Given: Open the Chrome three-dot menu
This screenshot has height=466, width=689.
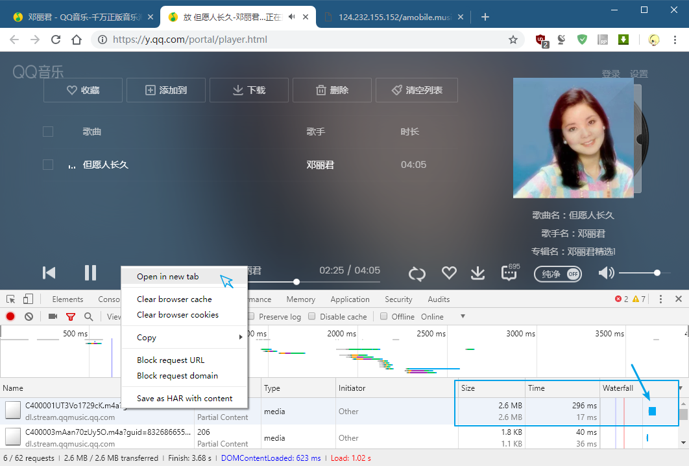Looking at the screenshot, I should [x=675, y=40].
